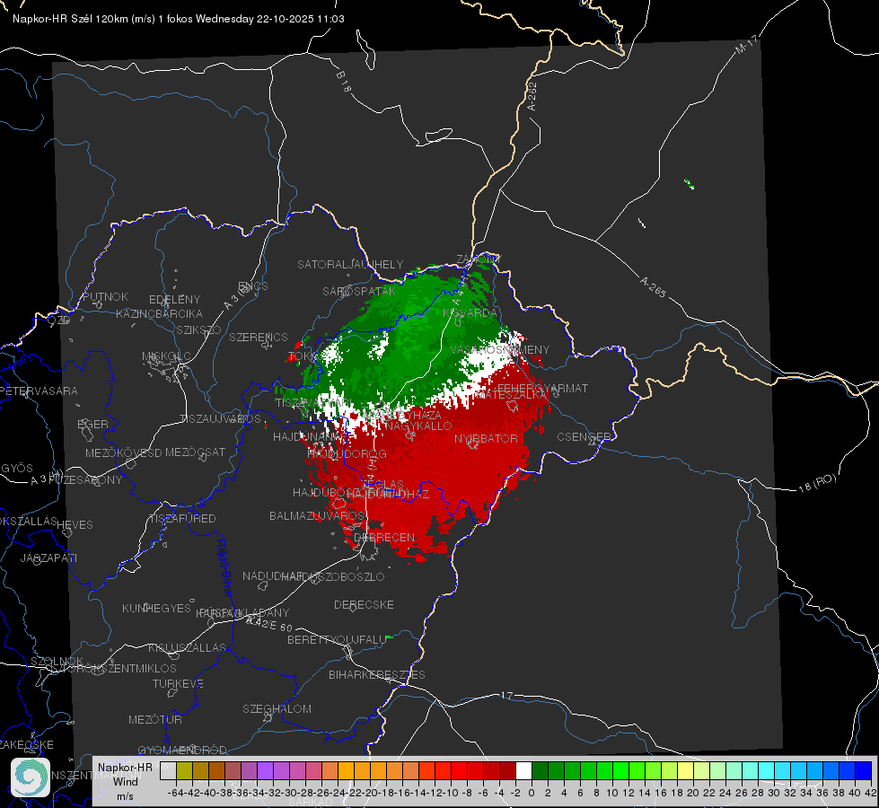
Task: Click the A-265 road label
Action: [x=653, y=287]
